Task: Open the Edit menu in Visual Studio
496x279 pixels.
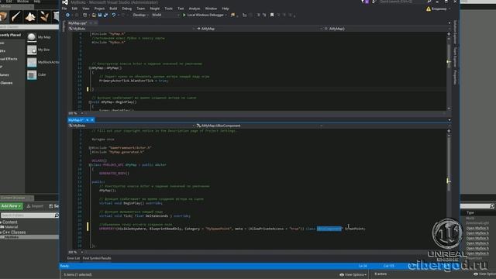Action: point(74,9)
